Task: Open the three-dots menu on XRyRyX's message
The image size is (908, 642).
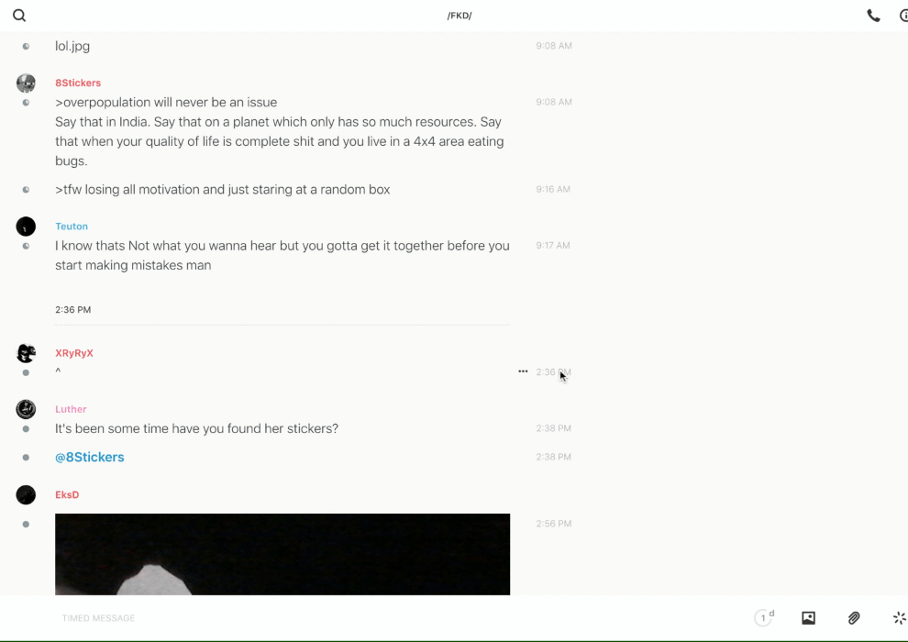Action: (523, 371)
